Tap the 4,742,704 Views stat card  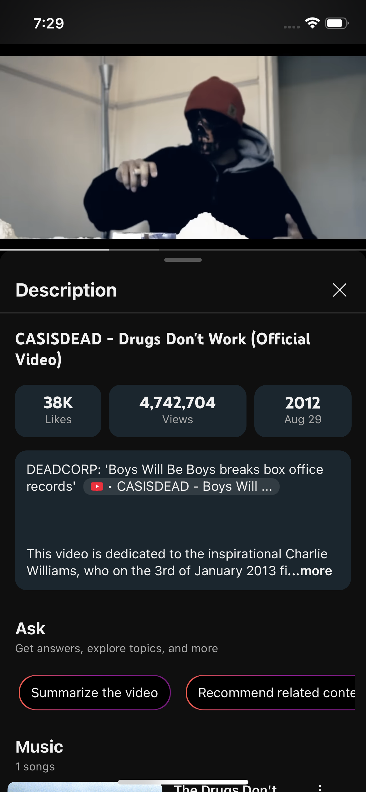coord(178,411)
